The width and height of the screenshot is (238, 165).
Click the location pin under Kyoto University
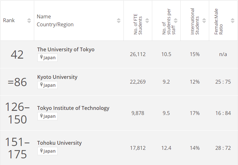coord(41,85)
